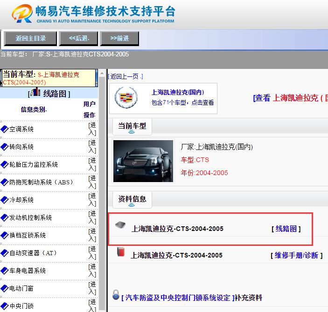Click 包含71个车型，点击查看 link

pyautogui.click(x=182, y=102)
